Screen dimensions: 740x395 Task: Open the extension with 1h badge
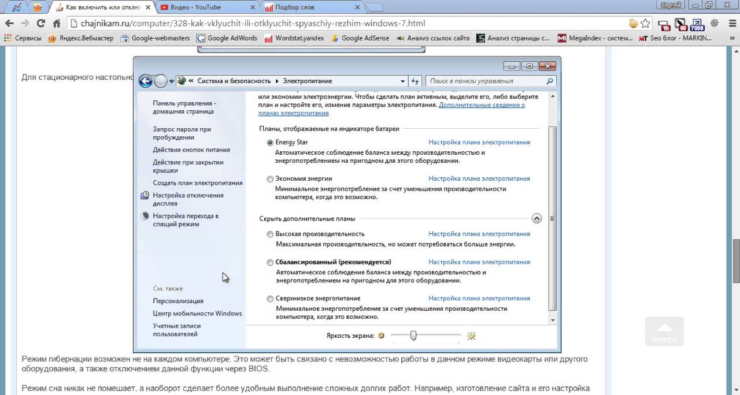[x=665, y=24]
